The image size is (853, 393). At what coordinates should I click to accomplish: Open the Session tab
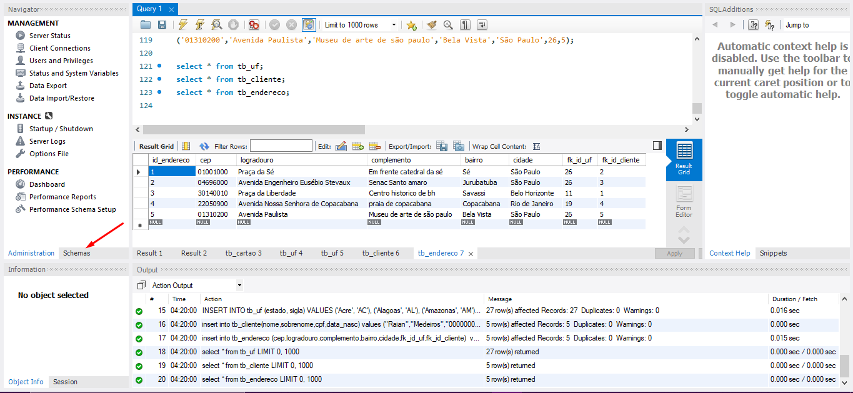coord(65,382)
